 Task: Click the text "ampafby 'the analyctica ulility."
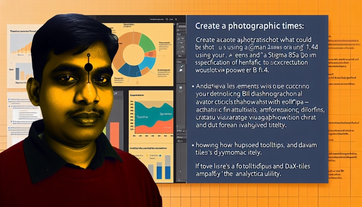[x=239, y=174]
